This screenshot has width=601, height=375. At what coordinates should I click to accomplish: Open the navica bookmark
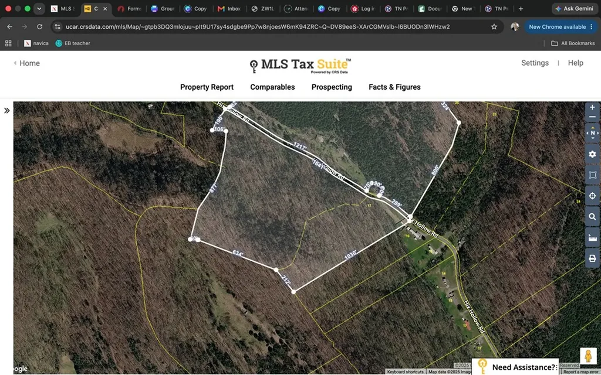(36, 43)
